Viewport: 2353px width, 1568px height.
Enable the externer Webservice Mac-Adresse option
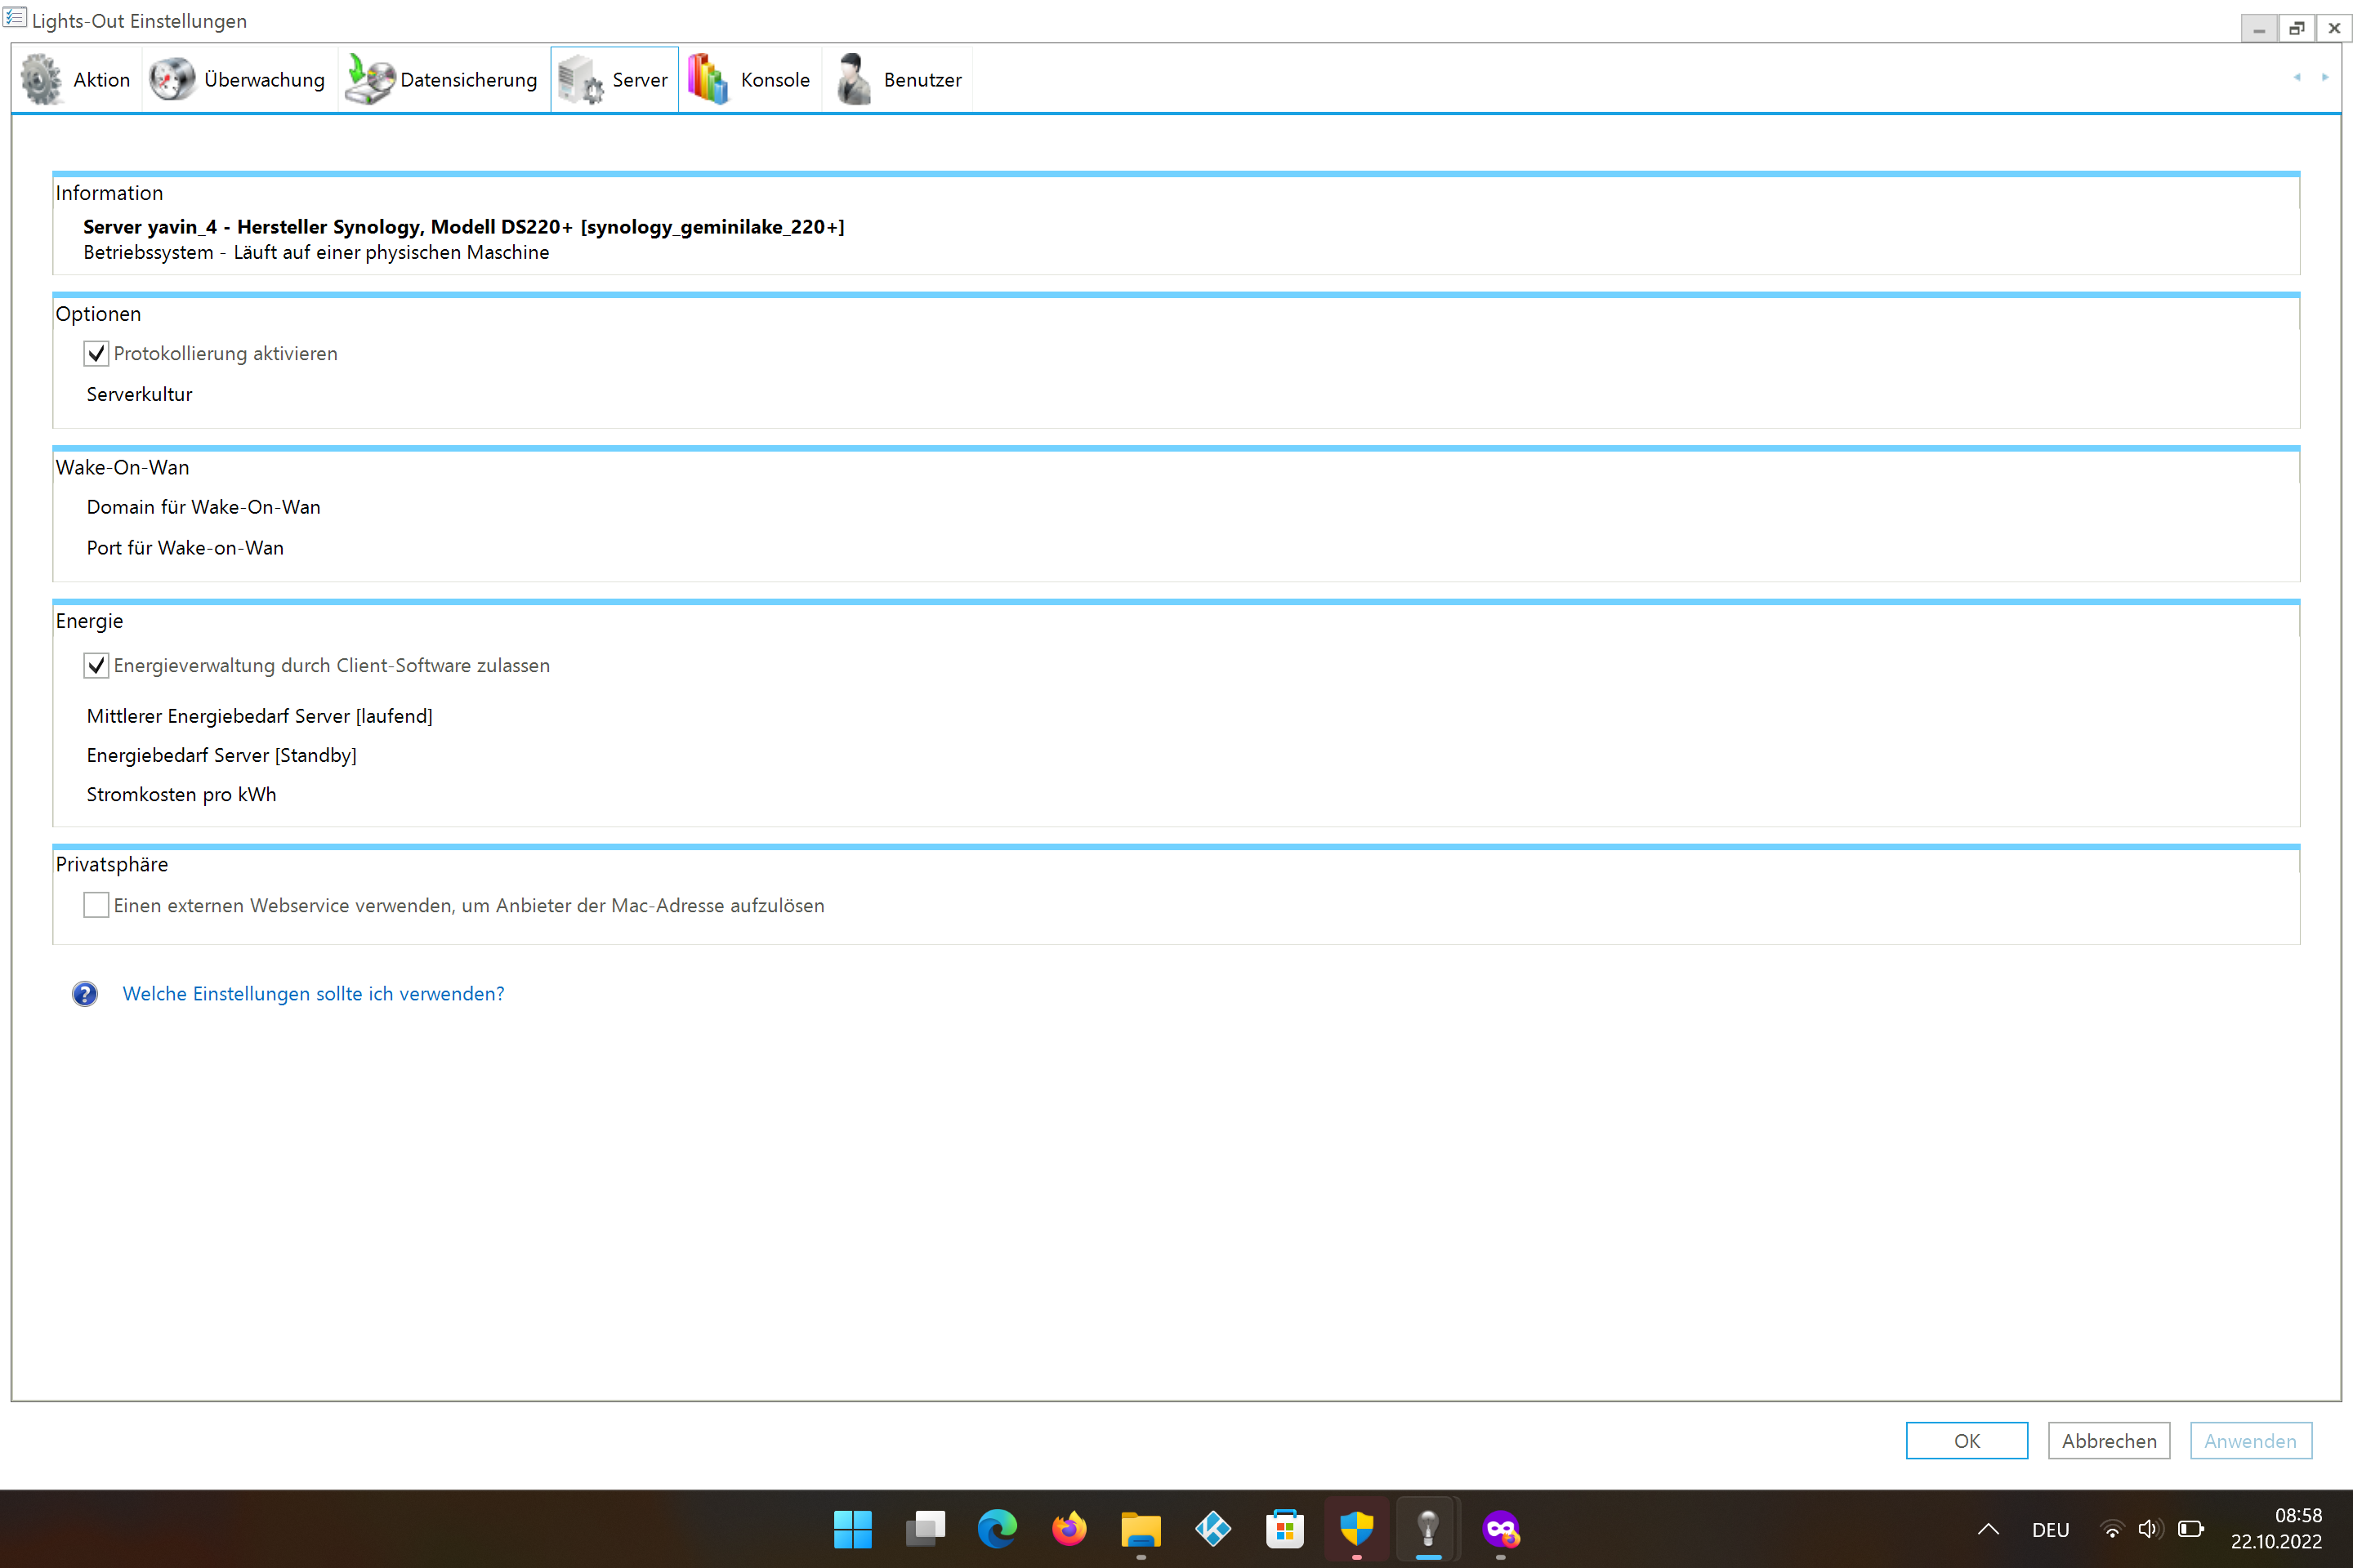pyautogui.click(x=96, y=905)
